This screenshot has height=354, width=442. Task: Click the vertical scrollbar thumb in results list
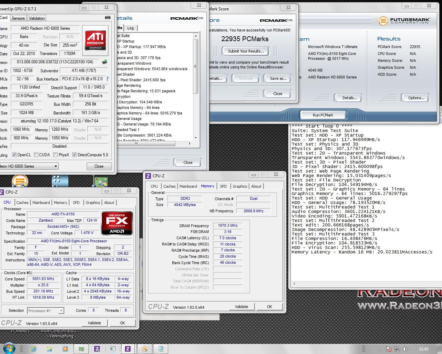click(x=196, y=66)
